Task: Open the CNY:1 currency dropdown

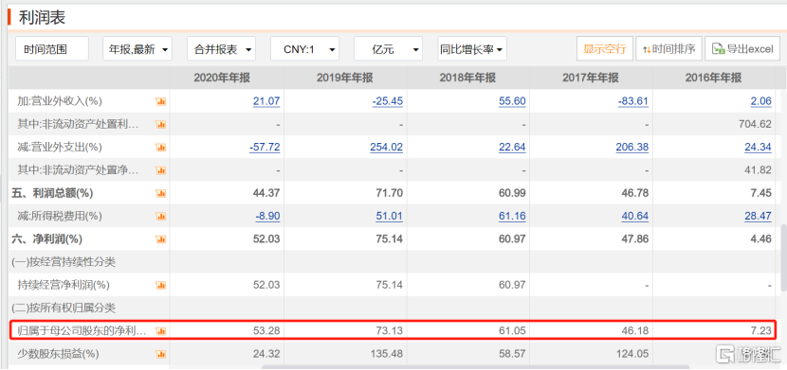Action: point(304,49)
